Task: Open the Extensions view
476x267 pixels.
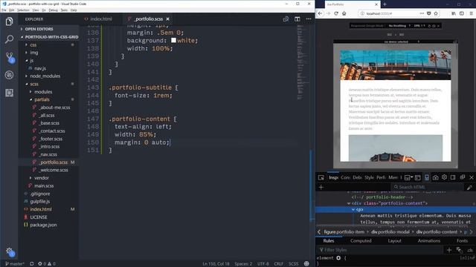Action: (x=9, y=93)
